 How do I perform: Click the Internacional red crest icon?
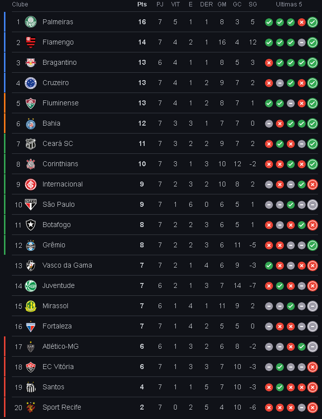click(x=31, y=185)
